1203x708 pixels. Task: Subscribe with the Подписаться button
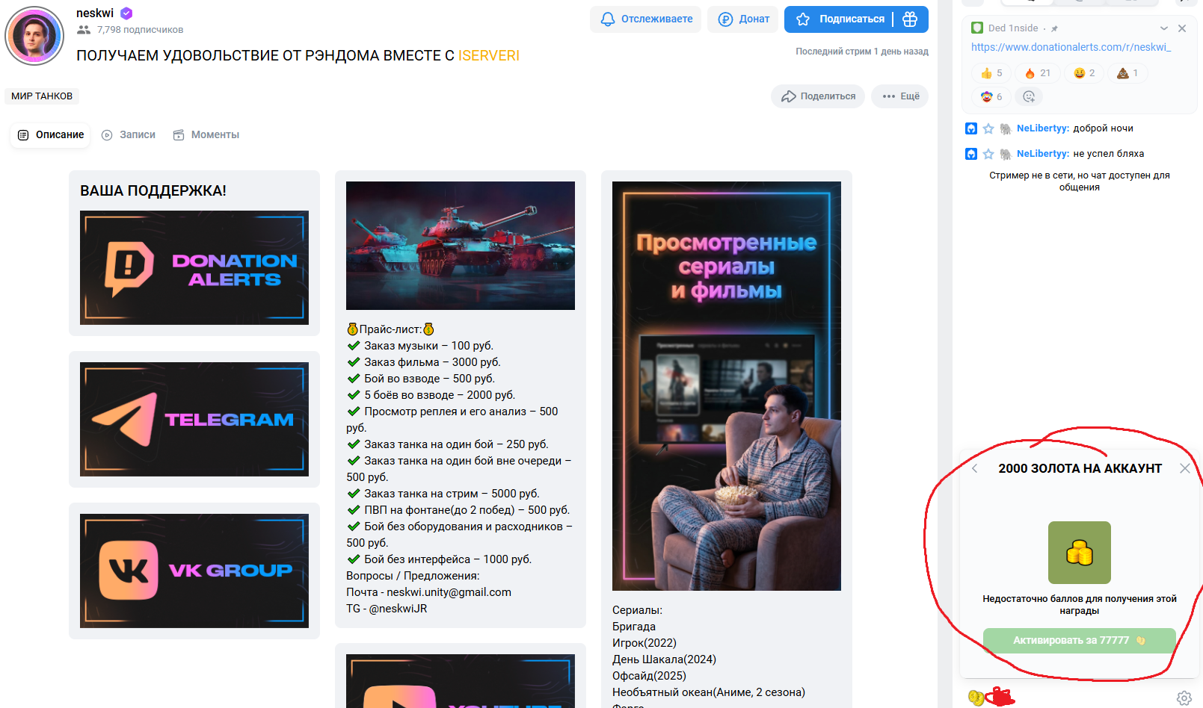click(840, 19)
